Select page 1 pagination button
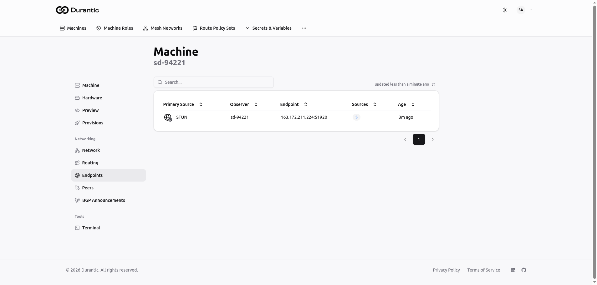The width and height of the screenshot is (597, 285). (419, 139)
